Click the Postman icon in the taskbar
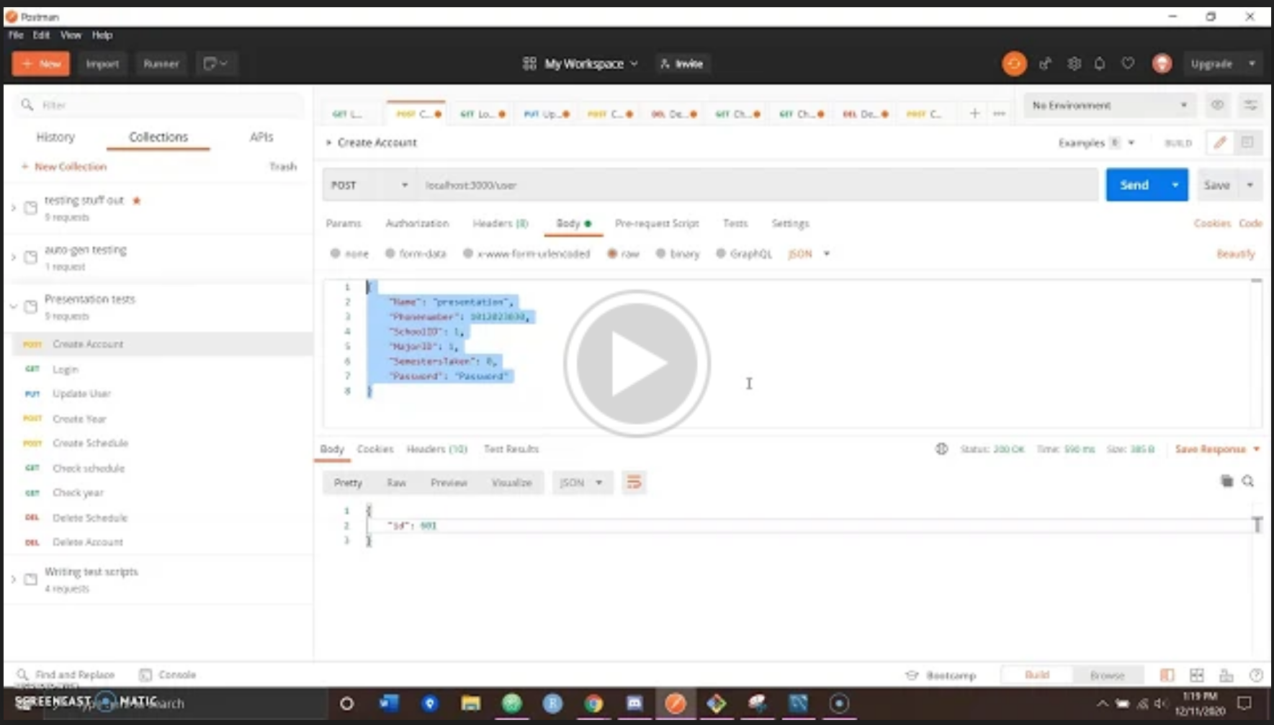 click(676, 703)
